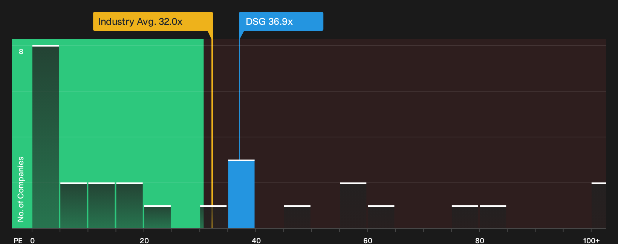618x244 pixels.
Task: Click the bar at the 100+ PE range
Action: (x=599, y=205)
